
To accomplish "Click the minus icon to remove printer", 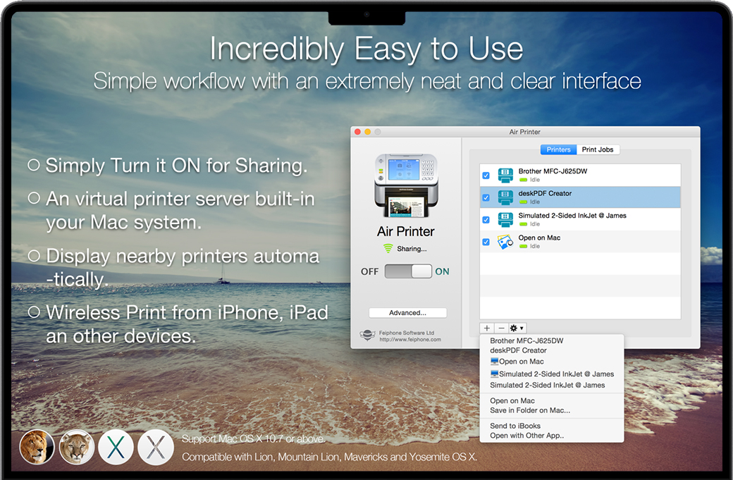I will [501, 328].
